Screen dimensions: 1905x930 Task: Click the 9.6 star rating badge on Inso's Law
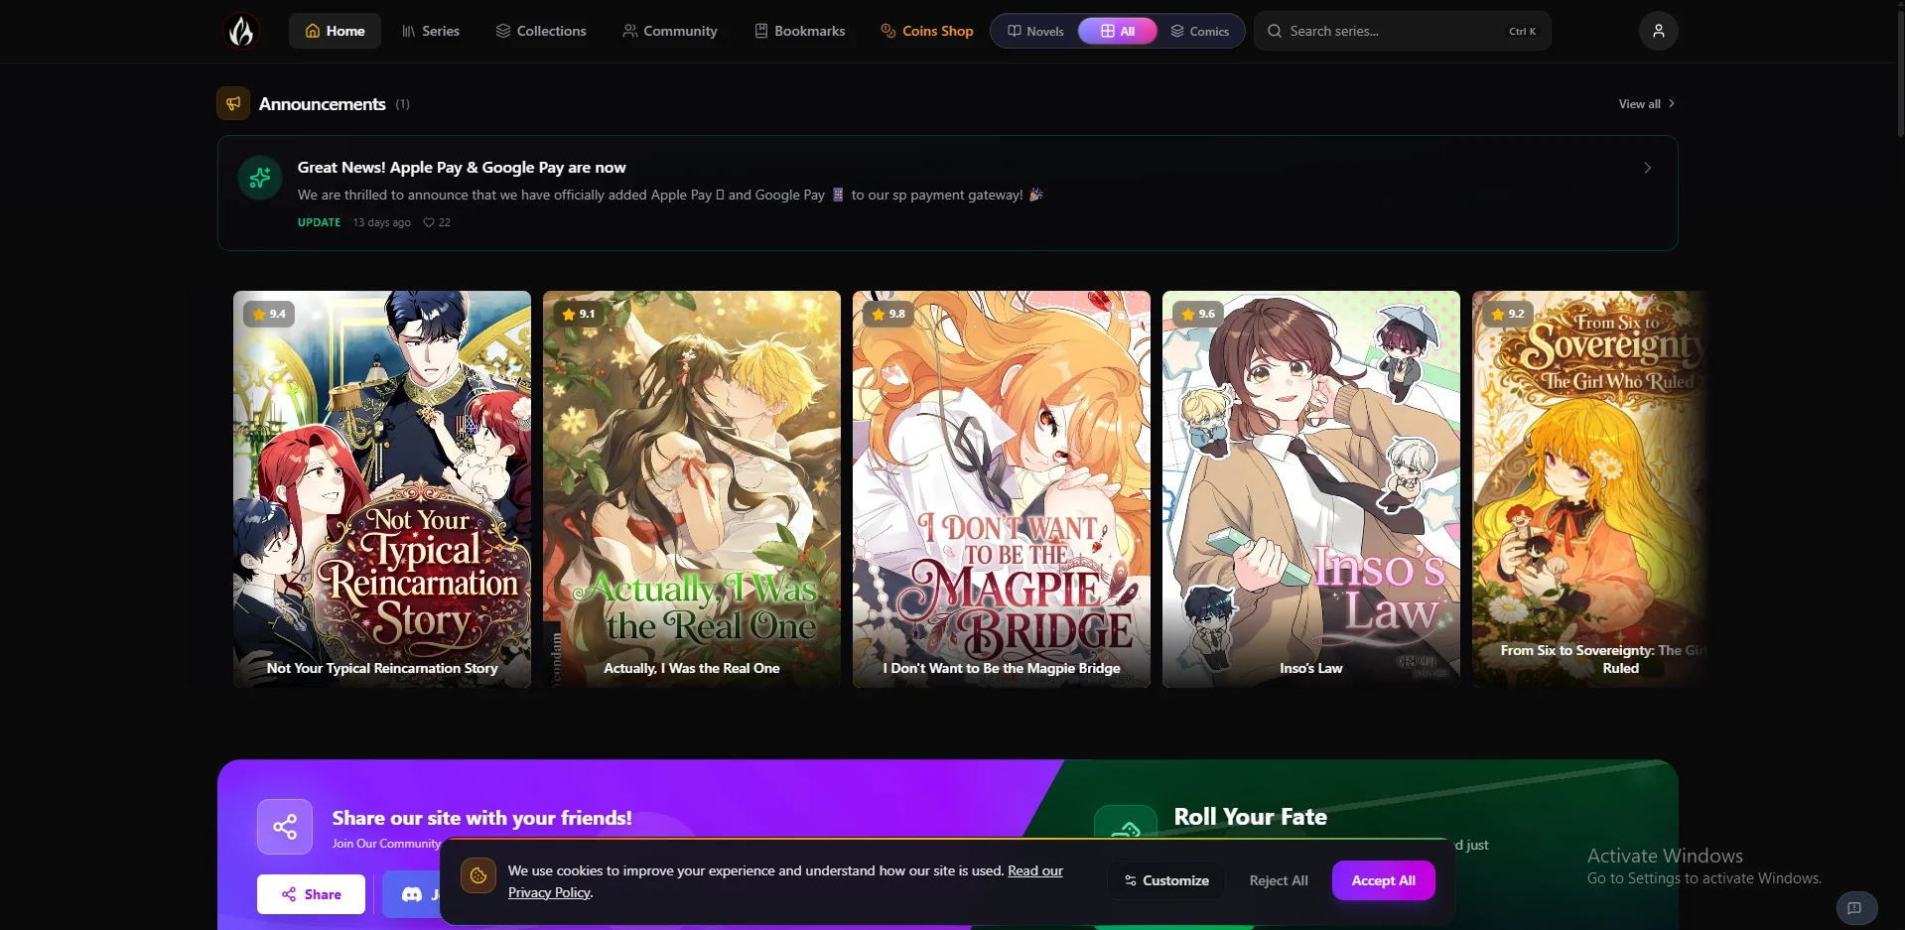click(1198, 314)
